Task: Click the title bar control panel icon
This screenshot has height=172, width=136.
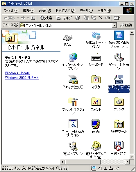Action: 4,4
